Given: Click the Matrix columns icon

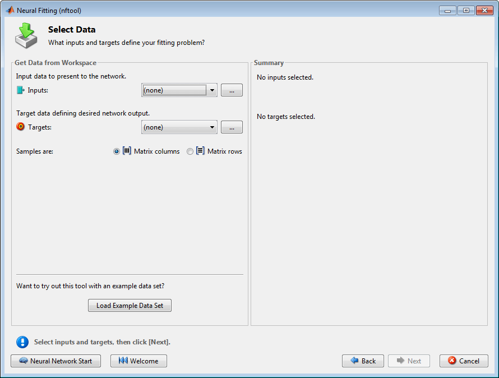Looking at the screenshot, I should click(127, 151).
